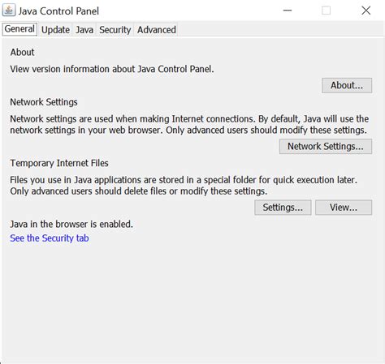Switch to the General tab
The height and width of the screenshot is (364, 385).
[19, 29]
